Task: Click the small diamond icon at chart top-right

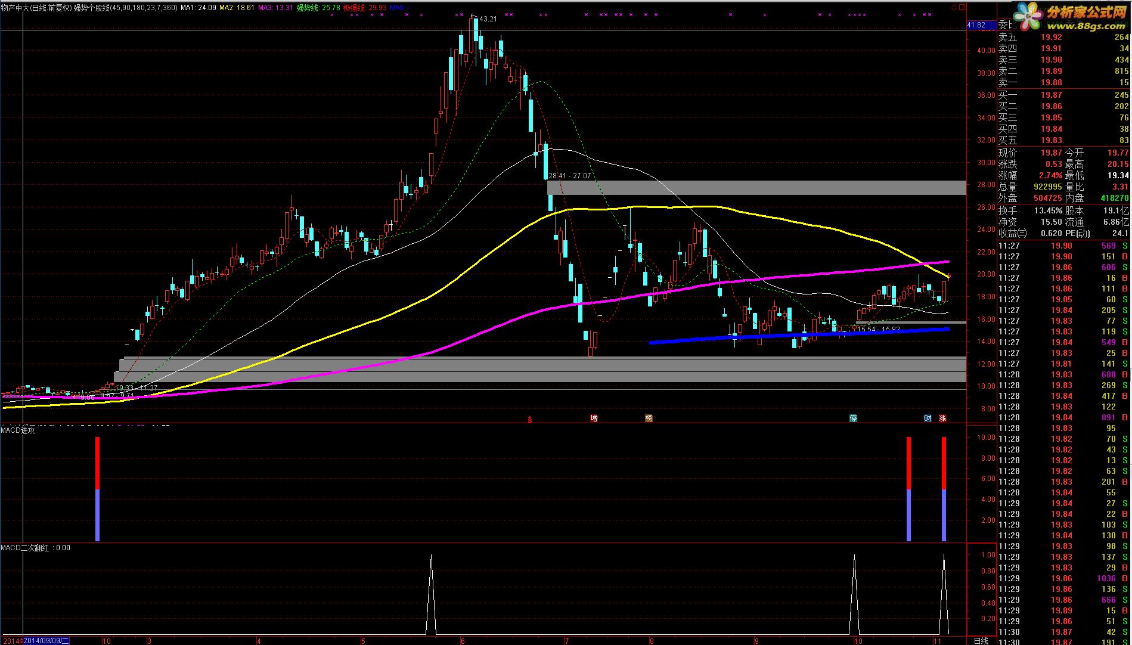Action: coord(954,8)
